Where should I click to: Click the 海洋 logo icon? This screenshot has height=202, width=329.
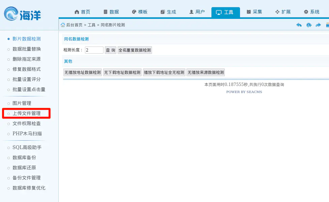[12, 14]
